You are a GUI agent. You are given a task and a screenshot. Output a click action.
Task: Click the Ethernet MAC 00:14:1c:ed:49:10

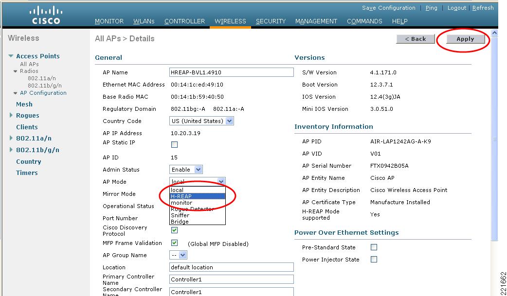pyautogui.click(x=197, y=85)
